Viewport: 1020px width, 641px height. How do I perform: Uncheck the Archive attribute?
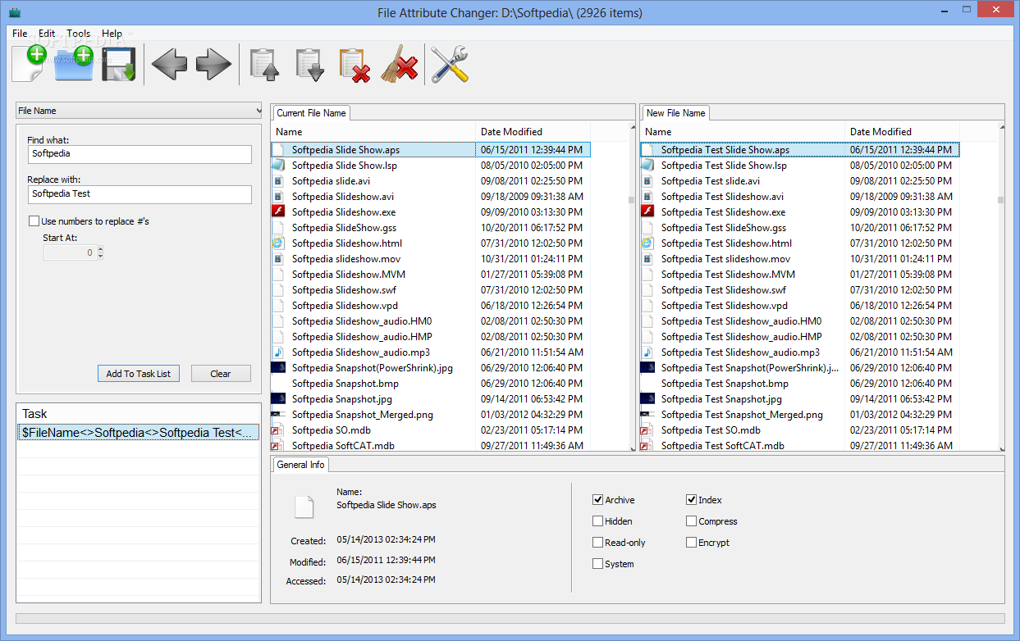tap(597, 500)
